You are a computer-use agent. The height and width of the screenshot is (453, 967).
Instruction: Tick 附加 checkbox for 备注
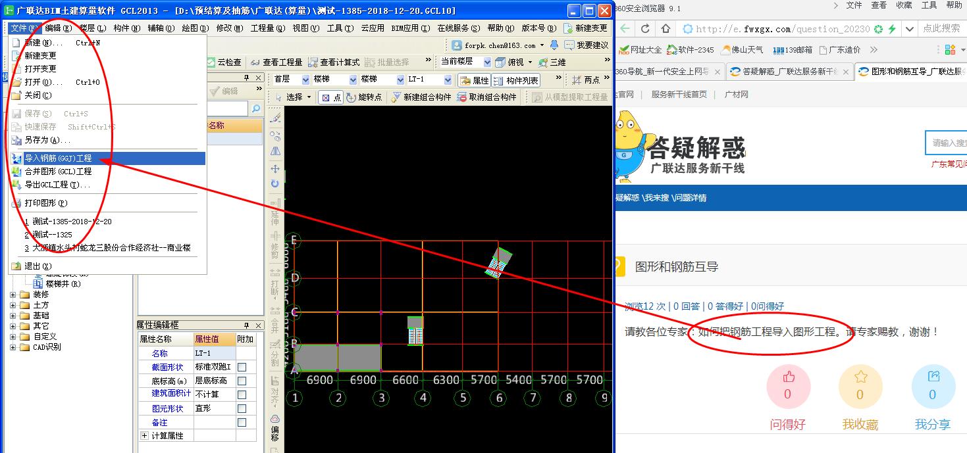coord(242,422)
